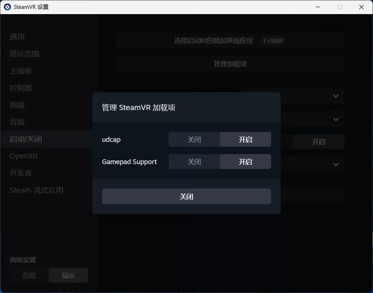This screenshot has width=373, height=293.
Task: Expand the topmost dropdown chevron on right
Action: (x=336, y=96)
